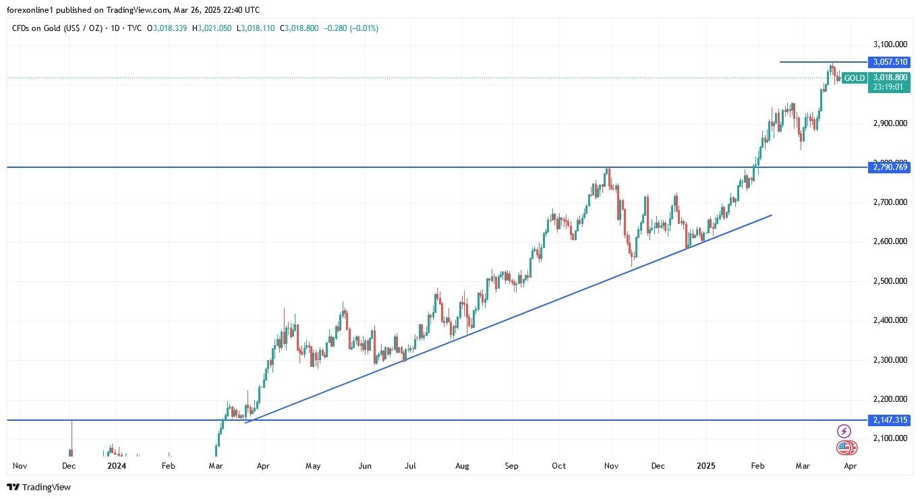Click the current price 3,018.800 label
The image size is (920, 499).
click(890, 78)
